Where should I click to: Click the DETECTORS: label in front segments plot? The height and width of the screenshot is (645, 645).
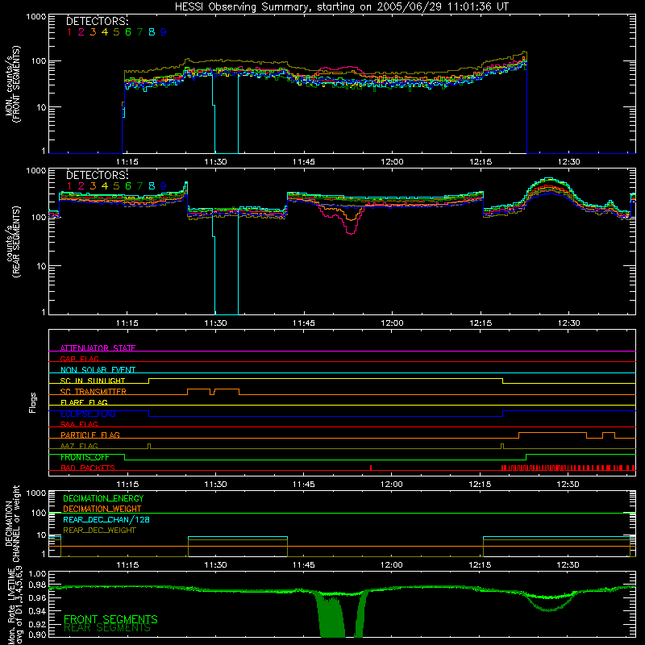point(97,21)
